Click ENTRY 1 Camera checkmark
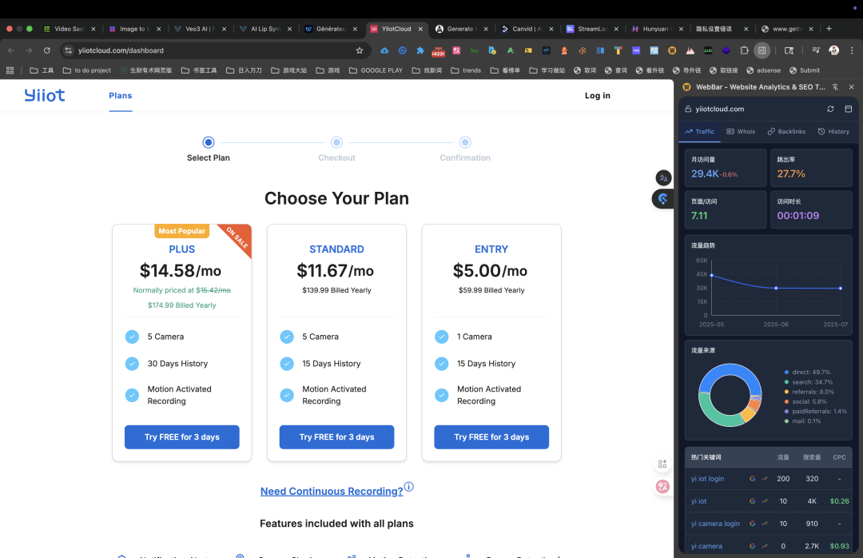Screen dimensions: 863x558 (x=441, y=337)
